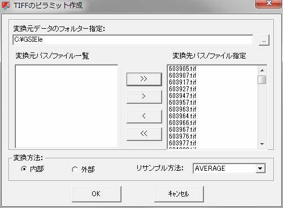Close the TIFF pyramid creation dialog
Screen dimensions: 283x208
(268, 3)
